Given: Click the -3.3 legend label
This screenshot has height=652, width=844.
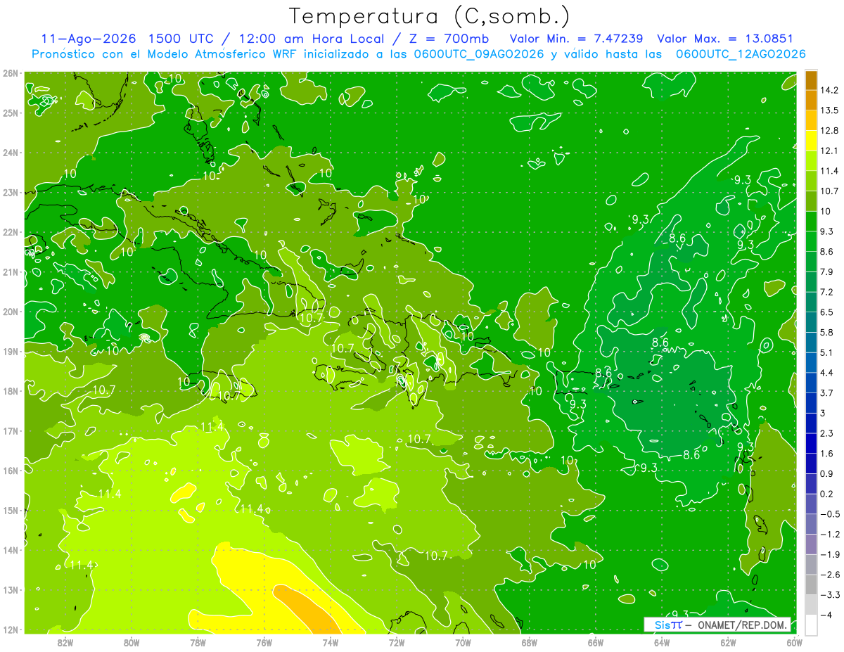Looking at the screenshot, I should (830, 595).
